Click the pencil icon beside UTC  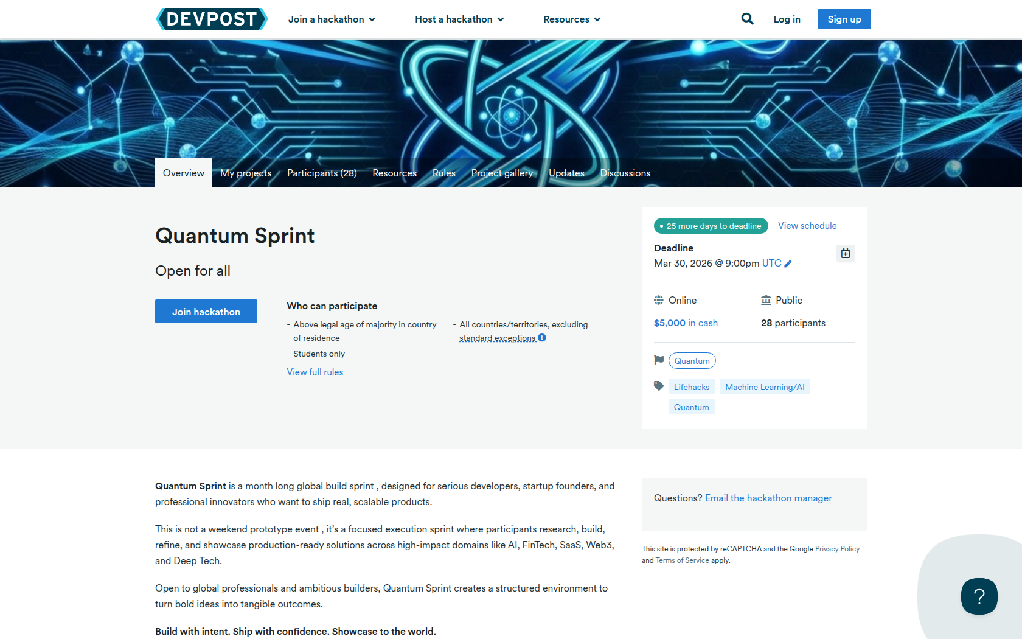tap(788, 264)
